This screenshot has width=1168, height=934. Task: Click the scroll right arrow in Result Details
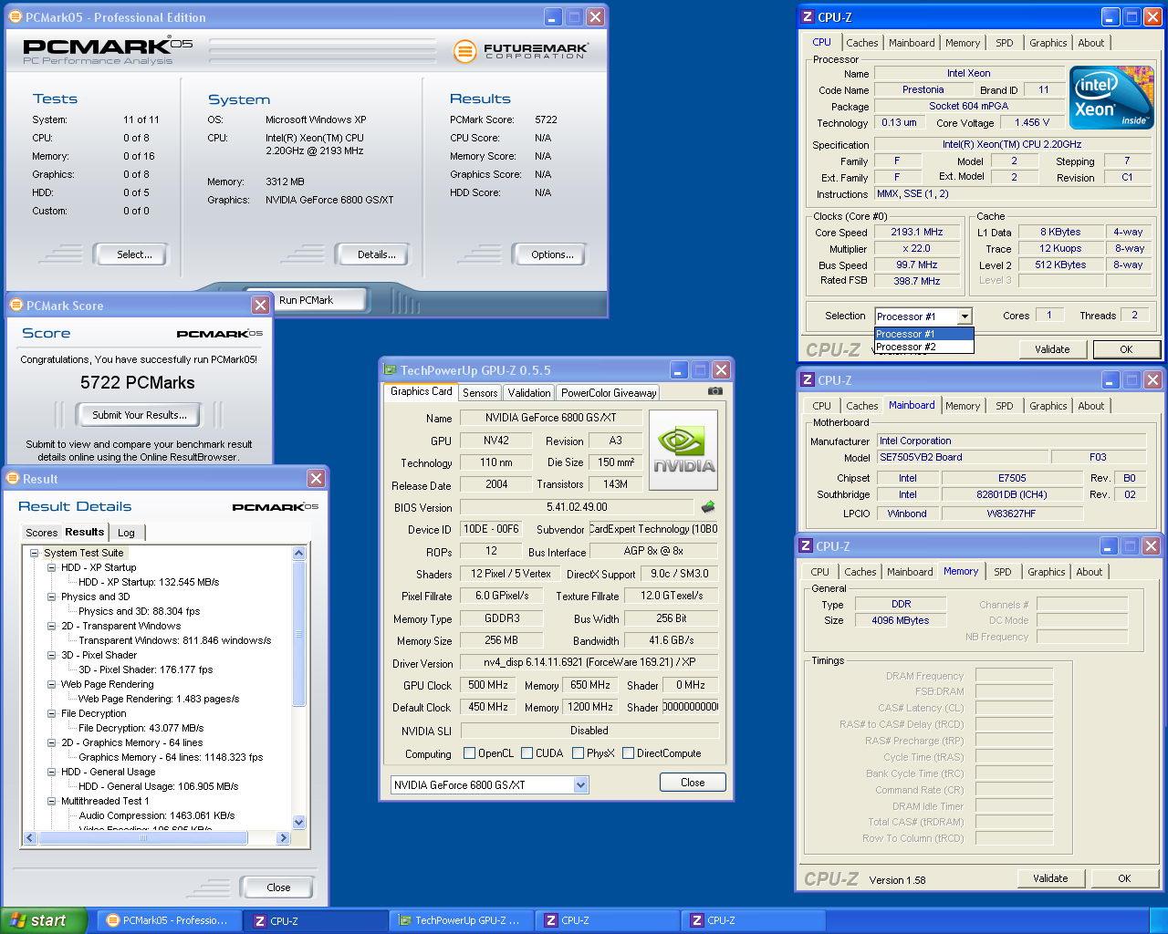(284, 837)
